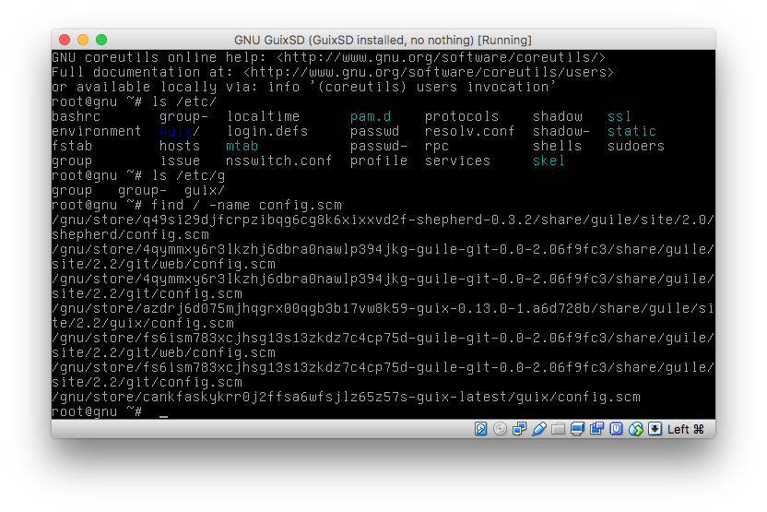Open the display settings monitor icon
This screenshot has width=767, height=512.
pyautogui.click(x=577, y=429)
